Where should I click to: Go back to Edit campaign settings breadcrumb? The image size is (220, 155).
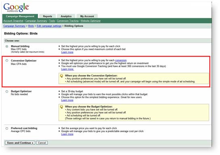coord(49,26)
